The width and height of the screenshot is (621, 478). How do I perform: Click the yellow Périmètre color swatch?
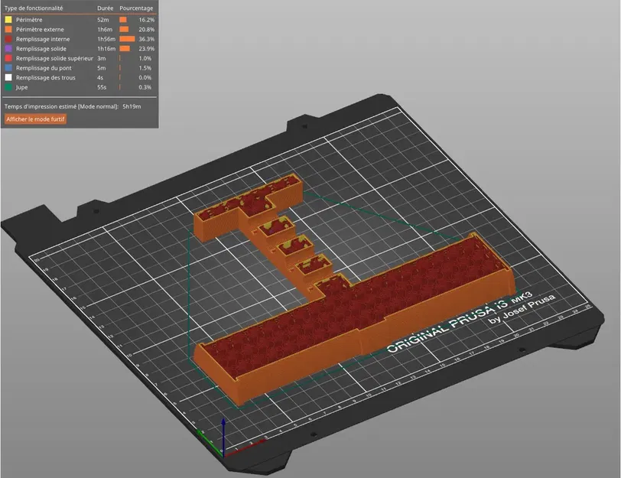(10, 20)
